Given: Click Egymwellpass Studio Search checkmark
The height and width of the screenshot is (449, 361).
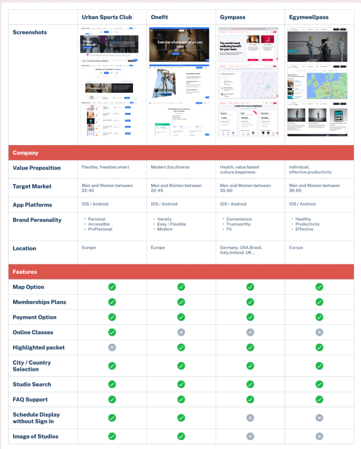Looking at the screenshot, I should point(319,384).
